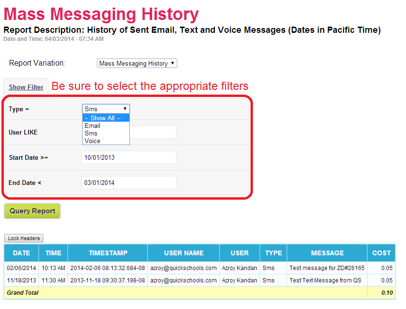Click the COST column header
This screenshot has width=406, height=309.
[x=381, y=253]
